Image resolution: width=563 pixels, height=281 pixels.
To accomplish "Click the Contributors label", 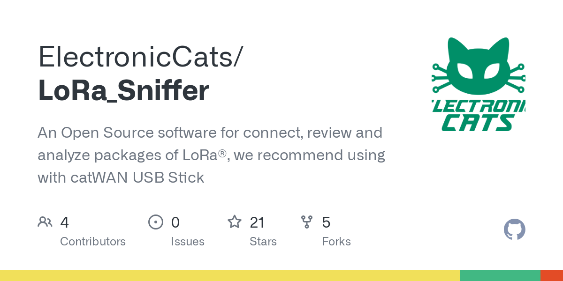I will 93,242.
